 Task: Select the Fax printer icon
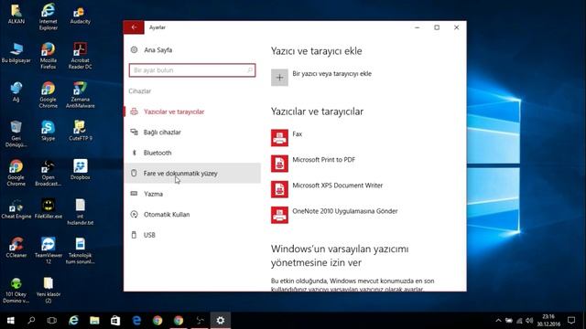[279, 138]
